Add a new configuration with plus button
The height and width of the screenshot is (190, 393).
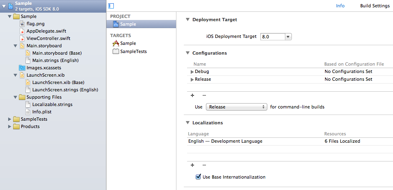[x=192, y=95]
